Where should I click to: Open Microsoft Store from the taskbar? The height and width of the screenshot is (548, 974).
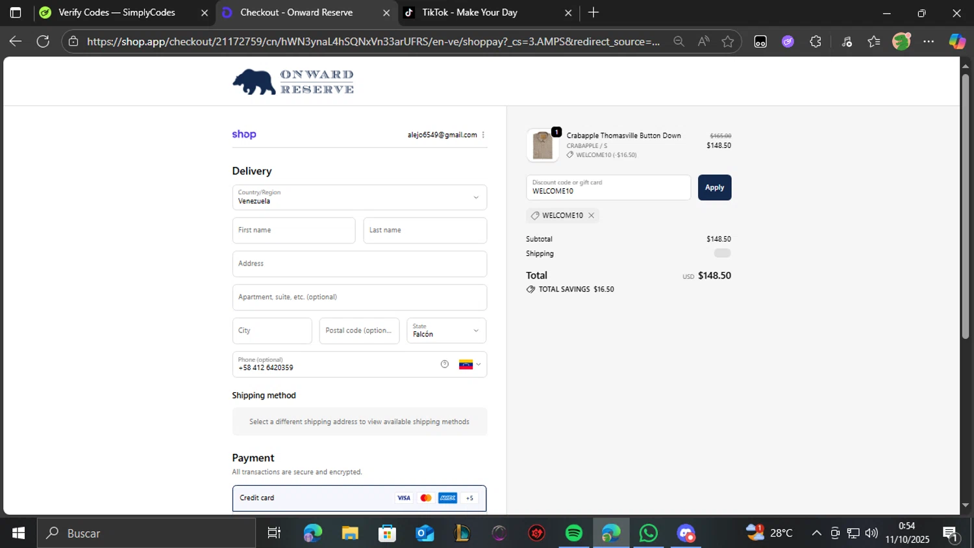pos(388,533)
